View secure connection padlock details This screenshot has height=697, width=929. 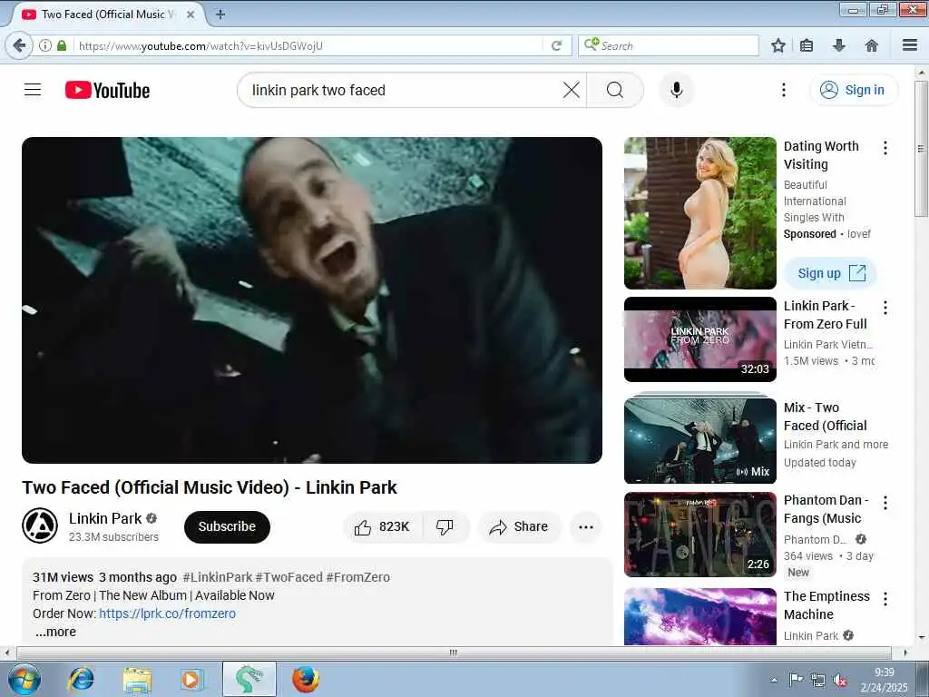62,45
